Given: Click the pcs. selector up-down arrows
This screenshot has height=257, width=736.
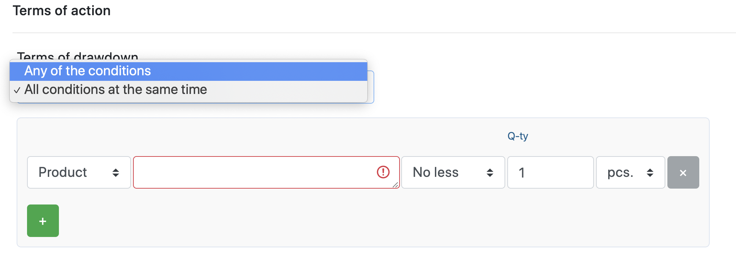Looking at the screenshot, I should tap(650, 173).
